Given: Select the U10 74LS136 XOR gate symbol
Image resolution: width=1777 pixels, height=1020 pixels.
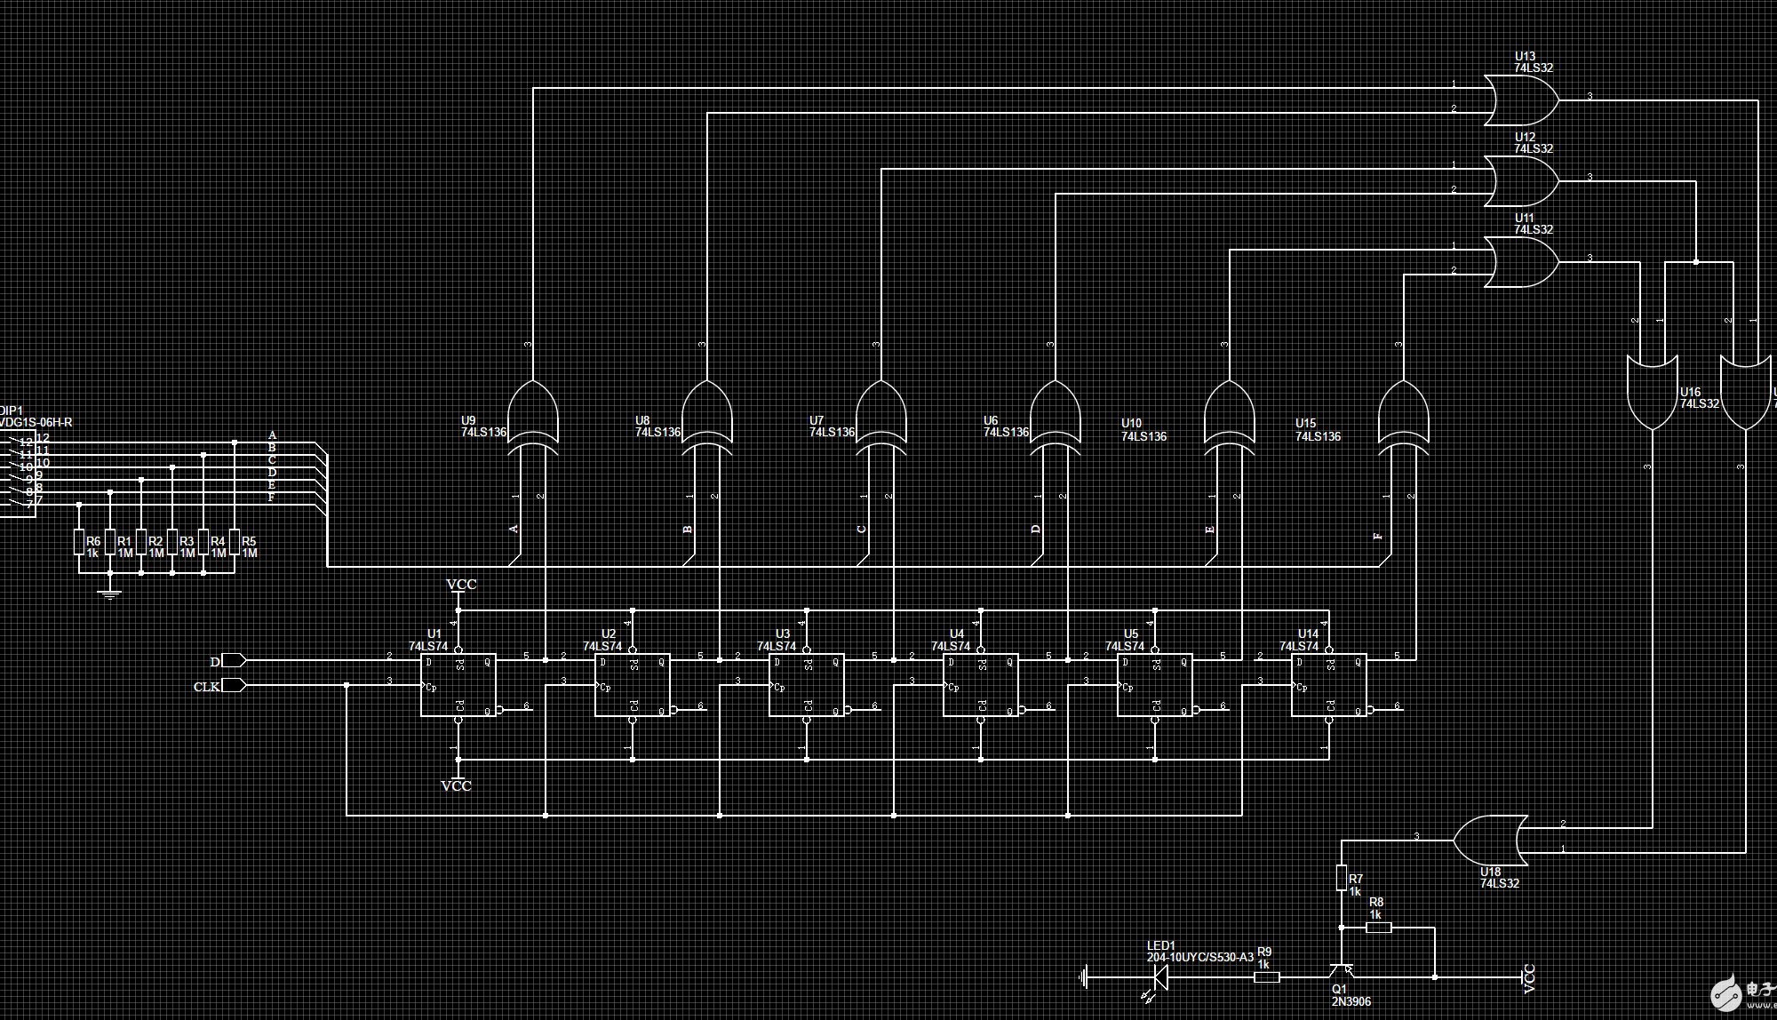Looking at the screenshot, I should pyautogui.click(x=1229, y=418).
